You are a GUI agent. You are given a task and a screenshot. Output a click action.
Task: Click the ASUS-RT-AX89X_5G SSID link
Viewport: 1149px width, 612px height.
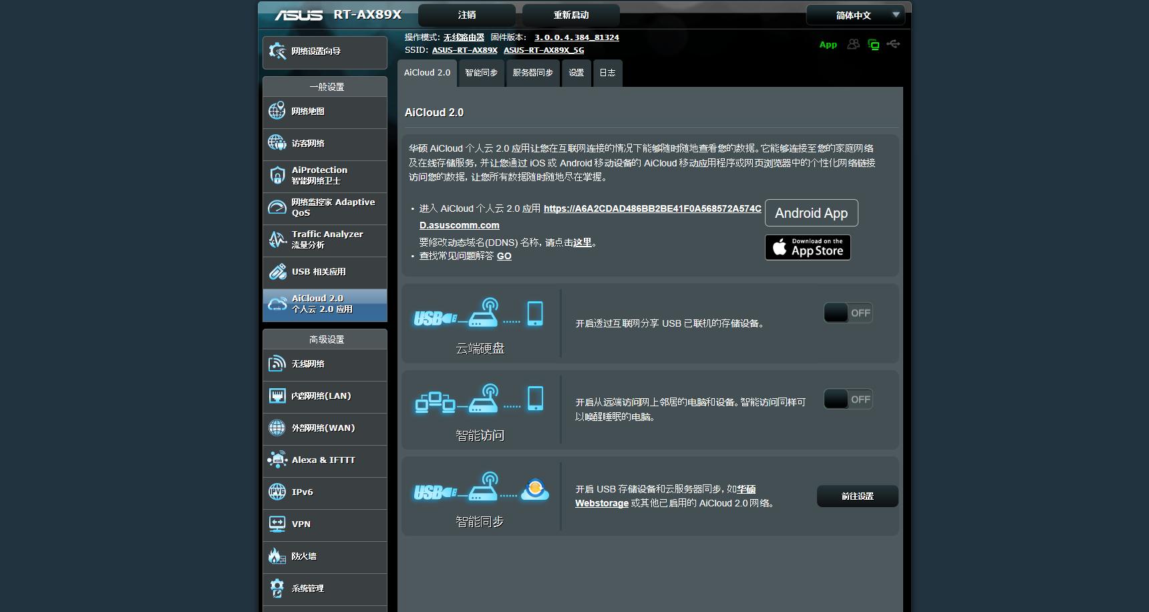click(544, 50)
